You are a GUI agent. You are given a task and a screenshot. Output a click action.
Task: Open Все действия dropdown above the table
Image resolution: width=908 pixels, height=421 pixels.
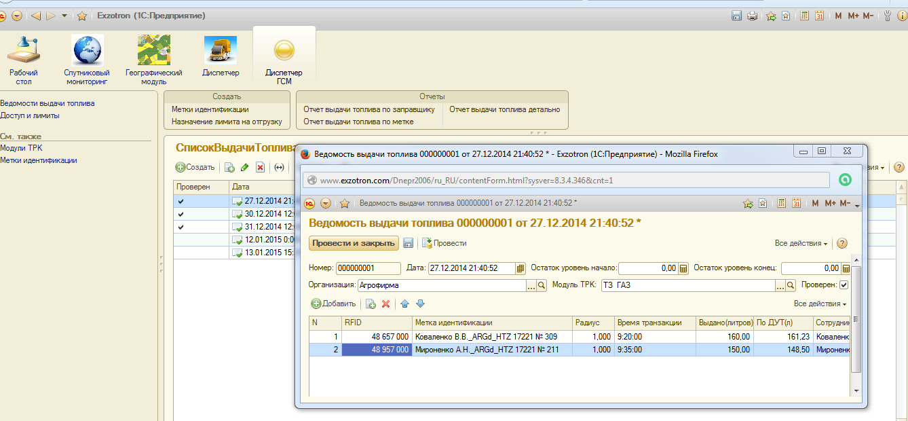[820, 304]
